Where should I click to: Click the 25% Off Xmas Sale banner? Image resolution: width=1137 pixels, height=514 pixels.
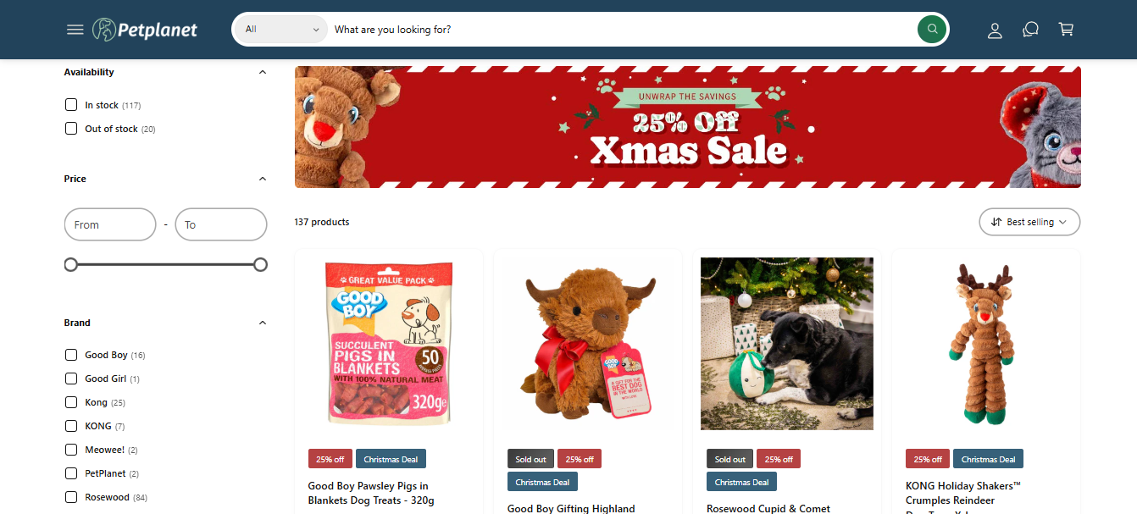687,127
